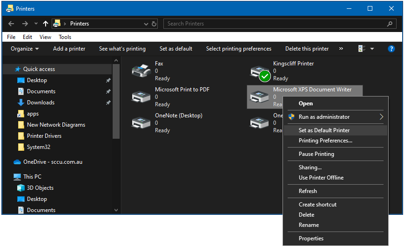This screenshot has width=404, height=251.
Task: Refresh the address bar location
Action: 154,24
